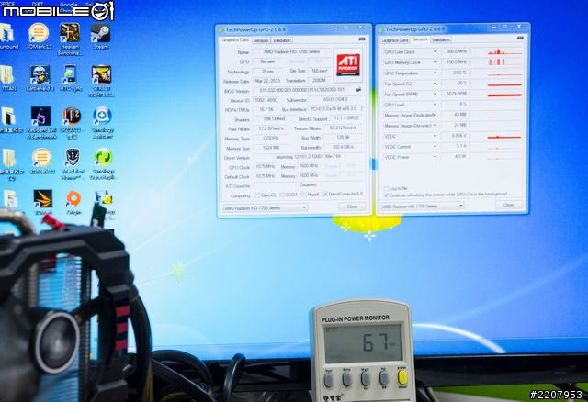Uncheck Continue refreshing while in background
Viewport: 588px width, 402px height.
click(x=386, y=195)
